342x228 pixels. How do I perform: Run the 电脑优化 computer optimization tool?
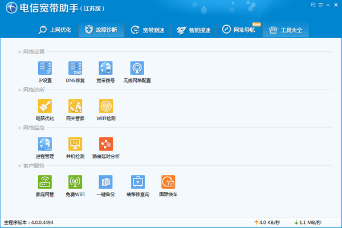click(x=44, y=107)
